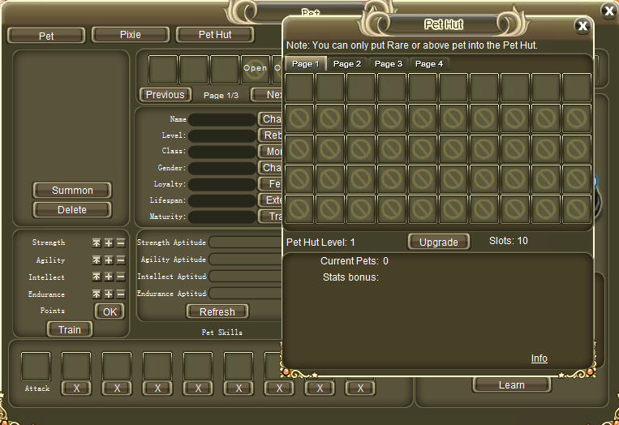619x425 pixels.
Task: Click first open slot in Pet Hut grid
Action: click(x=299, y=88)
